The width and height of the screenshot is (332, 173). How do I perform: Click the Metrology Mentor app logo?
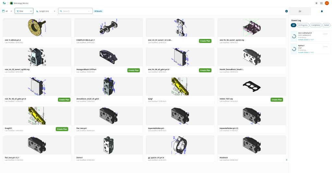point(11,3)
